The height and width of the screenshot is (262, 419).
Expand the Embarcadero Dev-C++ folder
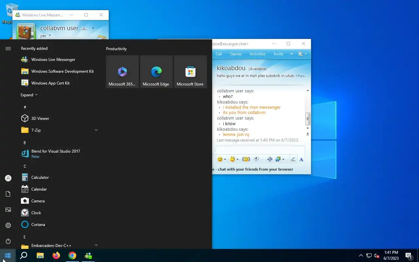pos(96,245)
